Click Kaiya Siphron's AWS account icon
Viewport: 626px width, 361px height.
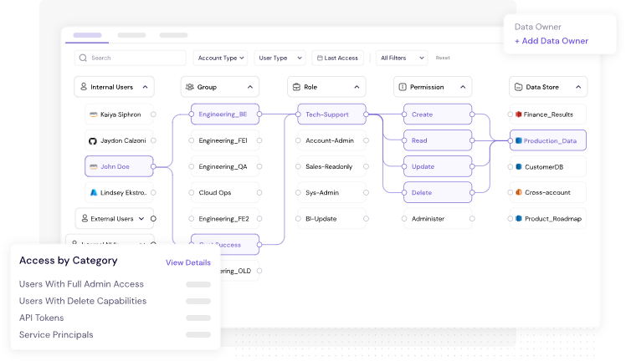coord(94,114)
